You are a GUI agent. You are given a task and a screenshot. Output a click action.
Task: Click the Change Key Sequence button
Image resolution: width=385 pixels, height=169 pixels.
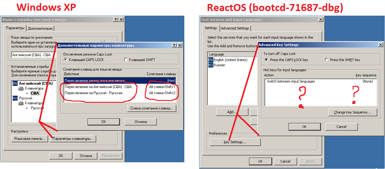[353, 112]
